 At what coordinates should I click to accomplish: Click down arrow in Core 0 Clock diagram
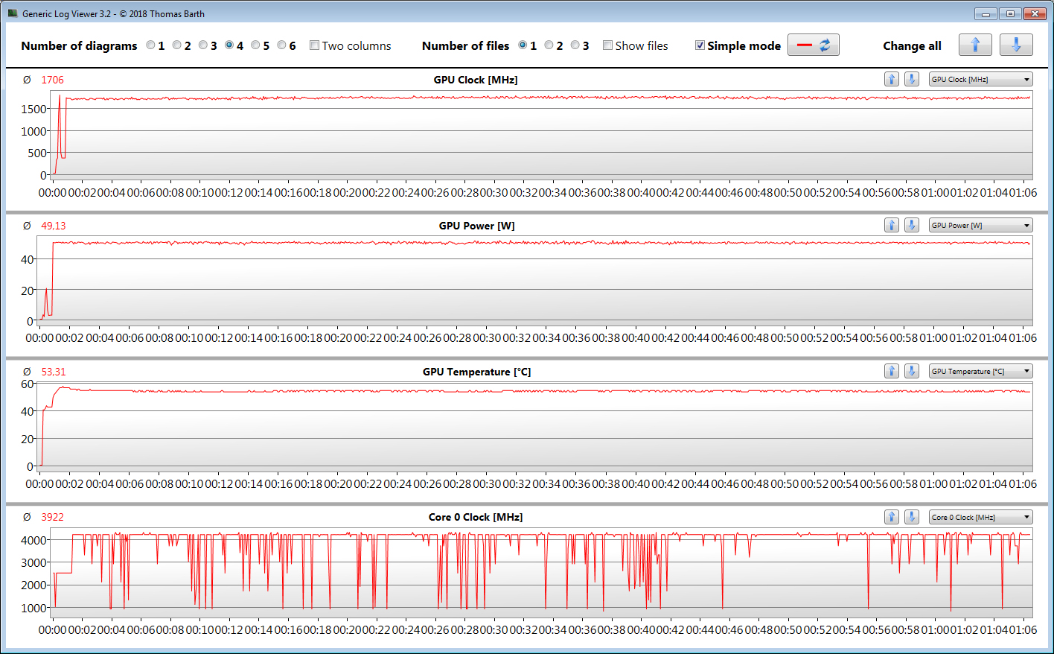(911, 517)
